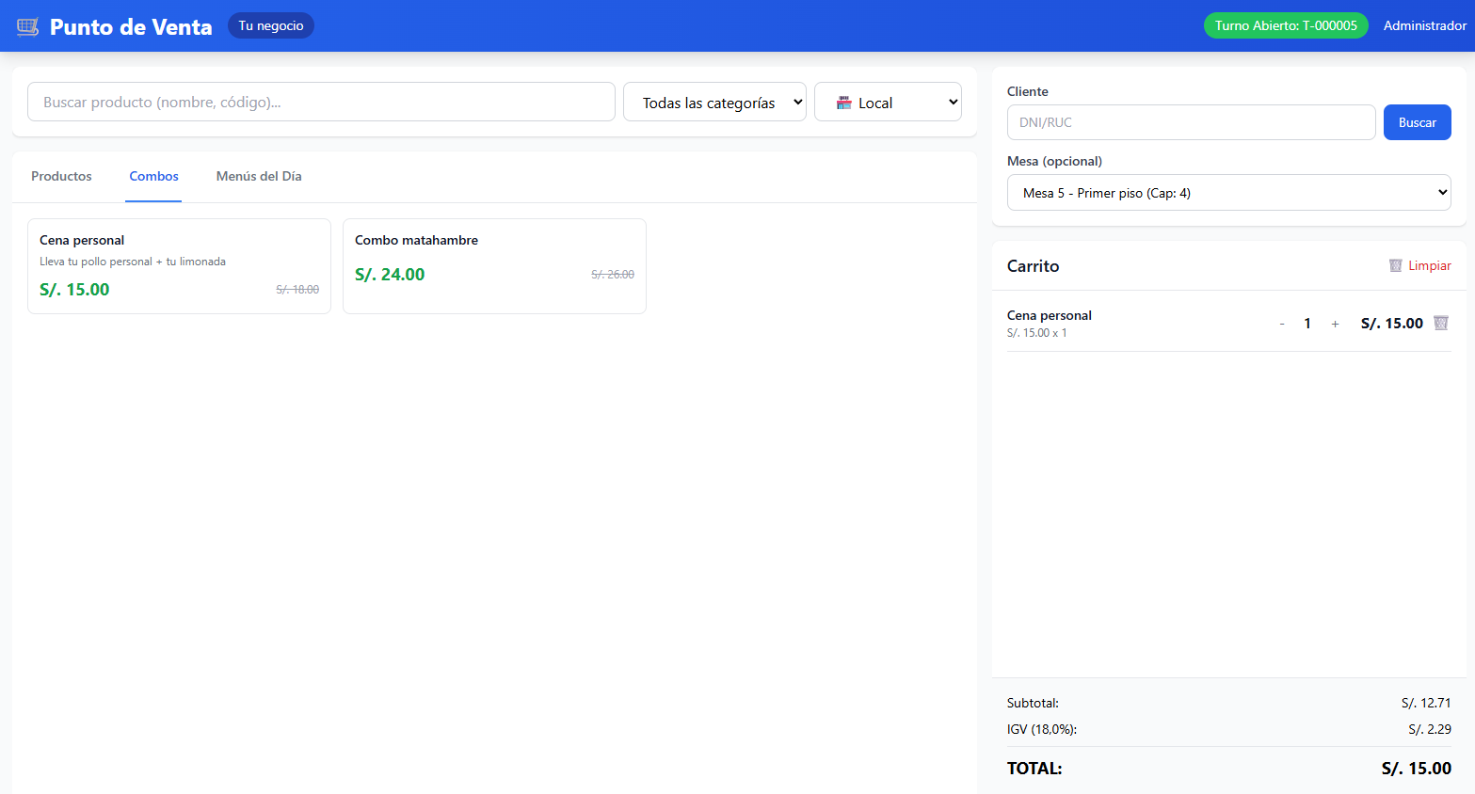Increase Cena personal quantity with the plus button
The width and height of the screenshot is (1475, 794).
point(1334,324)
